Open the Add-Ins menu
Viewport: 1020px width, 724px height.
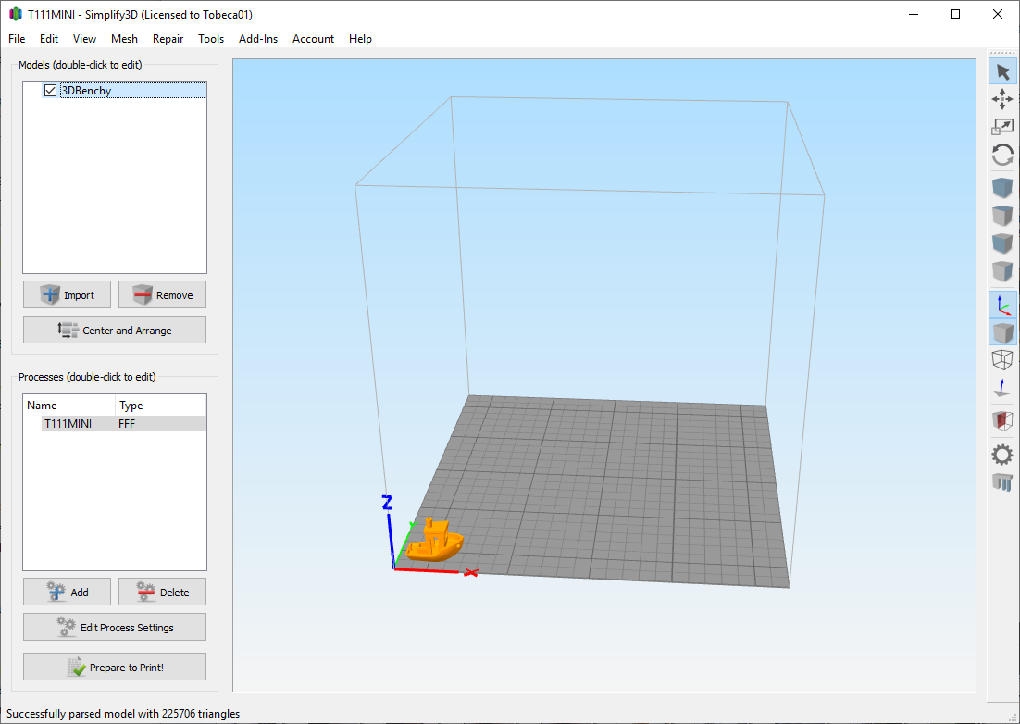257,39
